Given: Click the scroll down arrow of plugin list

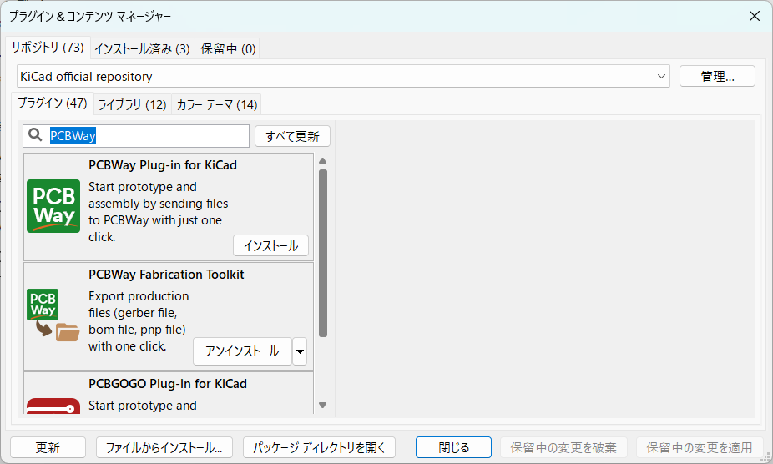Looking at the screenshot, I should (x=323, y=406).
